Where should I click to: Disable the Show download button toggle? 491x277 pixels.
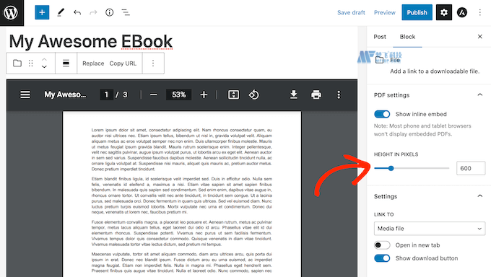(x=382, y=258)
